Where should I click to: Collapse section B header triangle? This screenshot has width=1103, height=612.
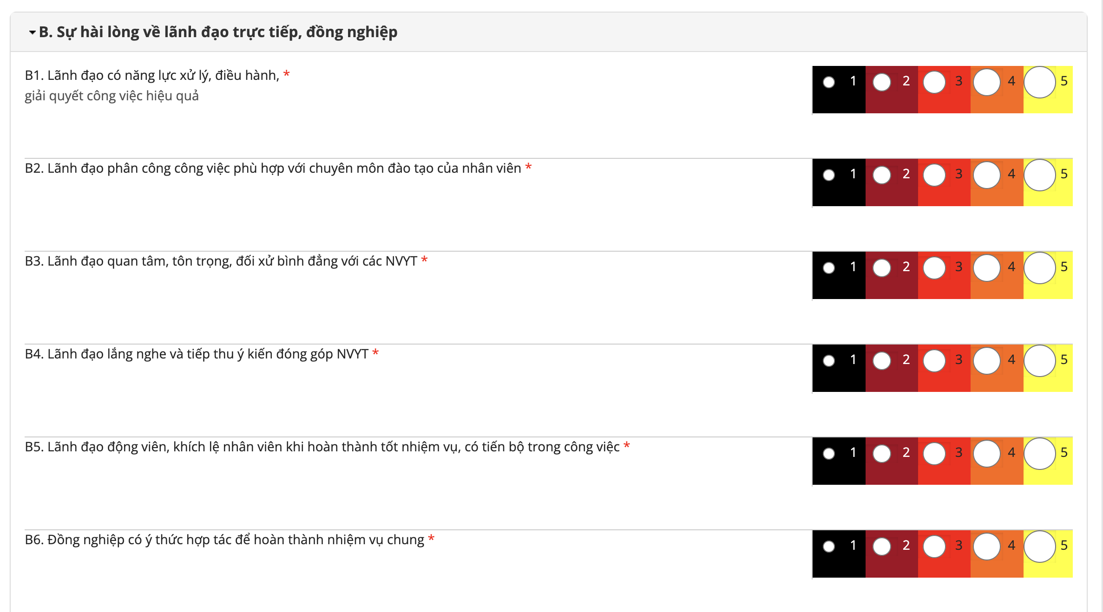click(32, 33)
